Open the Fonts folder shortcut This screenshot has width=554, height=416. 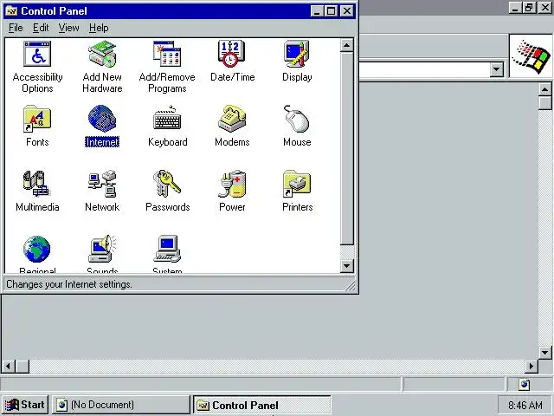click(37, 119)
